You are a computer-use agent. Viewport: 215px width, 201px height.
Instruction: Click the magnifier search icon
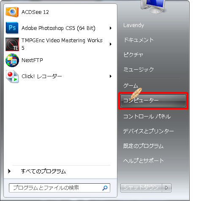(x=105, y=188)
